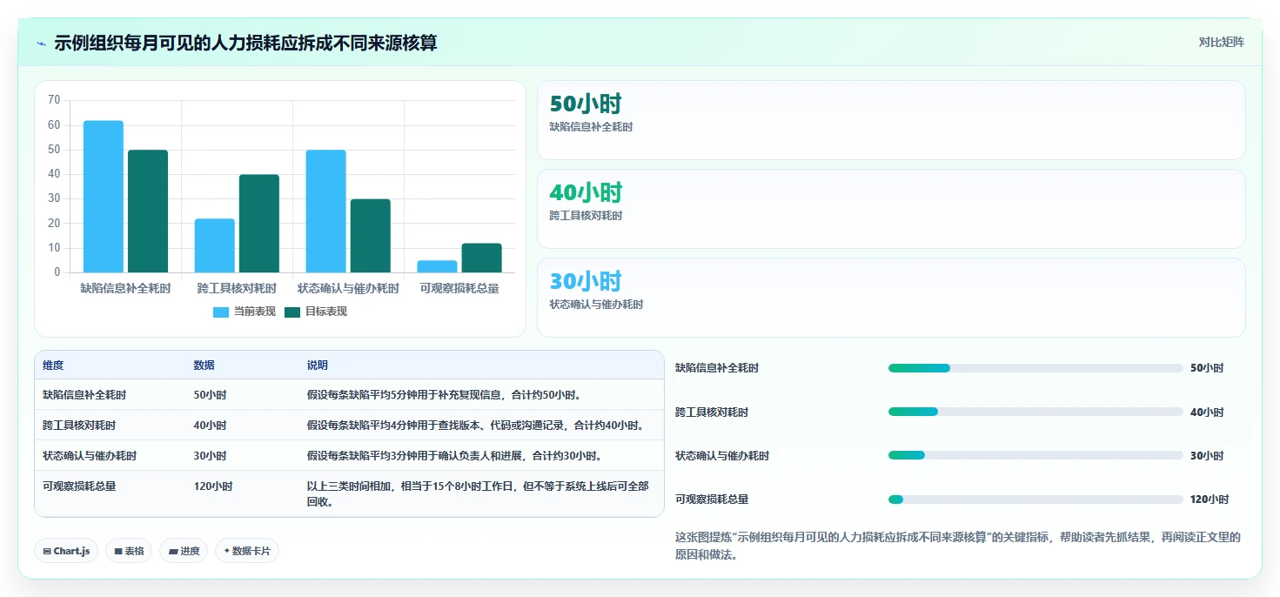Click the chart x-axis label 缺陷信息补全耗时
The height and width of the screenshot is (597, 1280).
pos(125,288)
